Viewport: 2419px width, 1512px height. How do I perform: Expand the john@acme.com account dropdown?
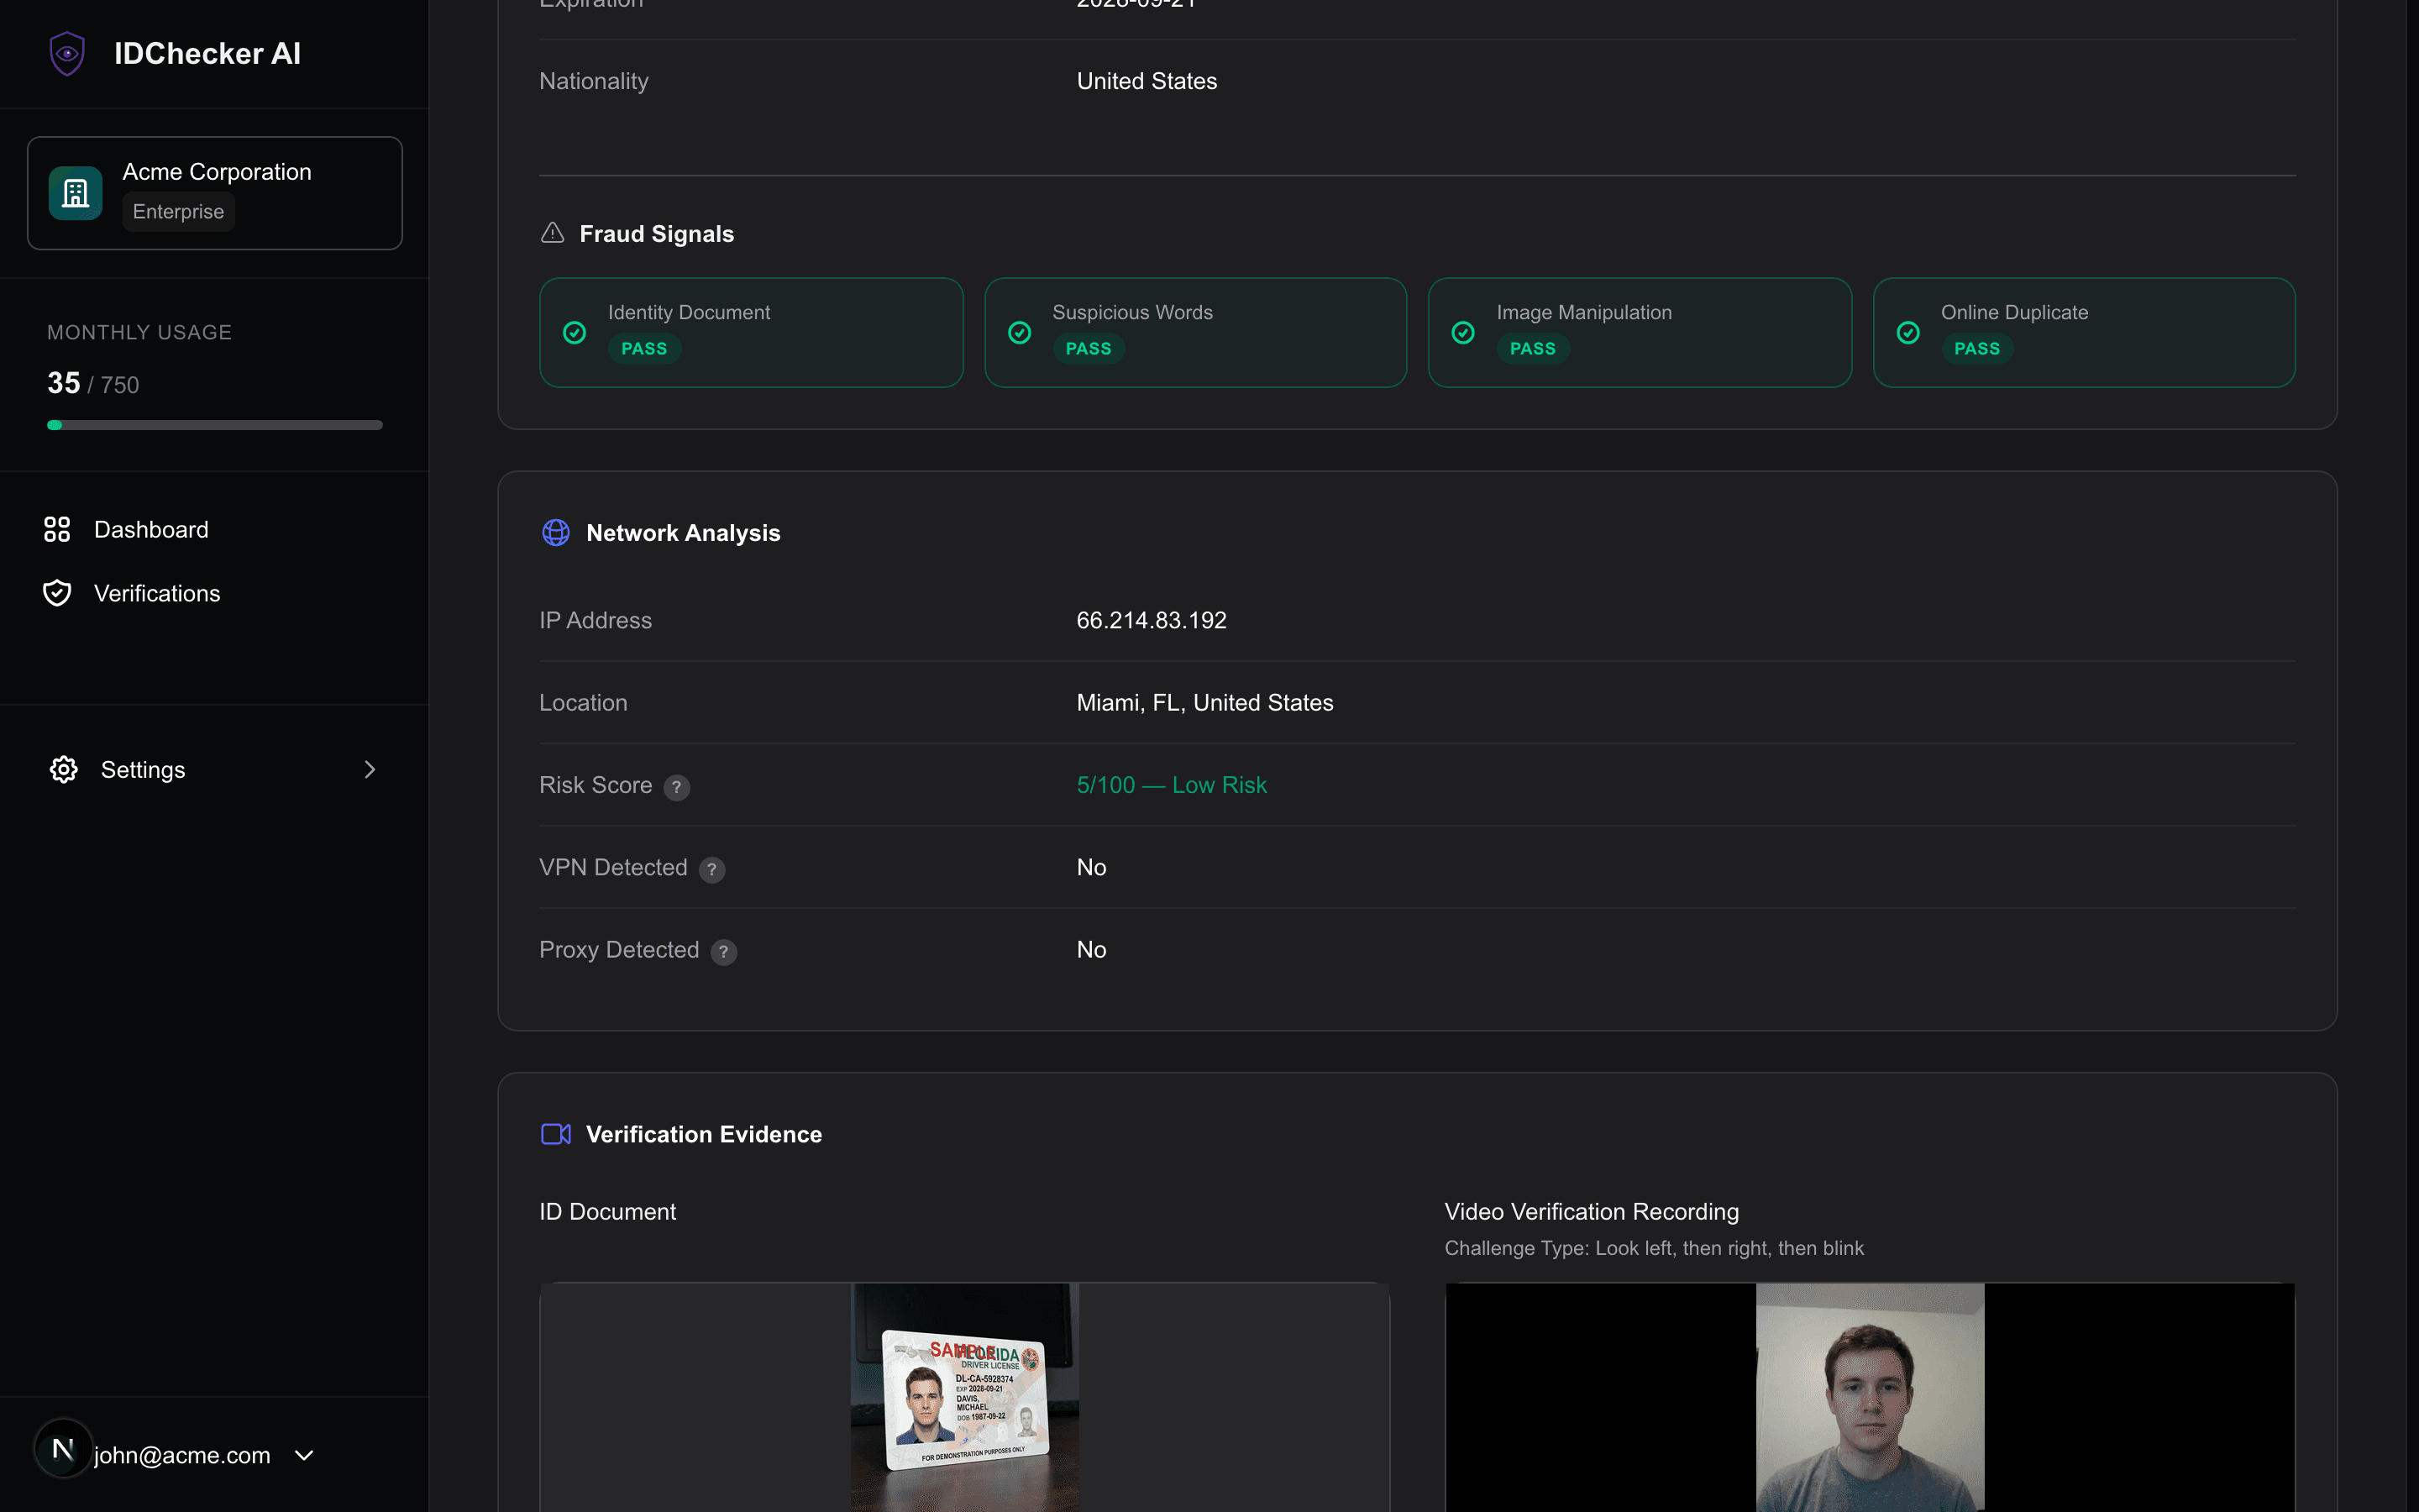point(303,1455)
